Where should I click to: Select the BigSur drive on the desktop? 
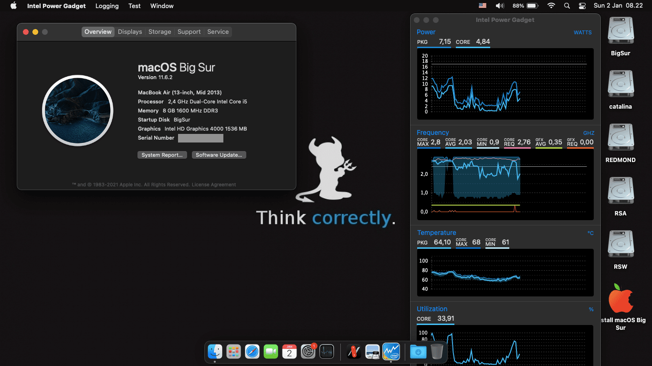pyautogui.click(x=620, y=31)
